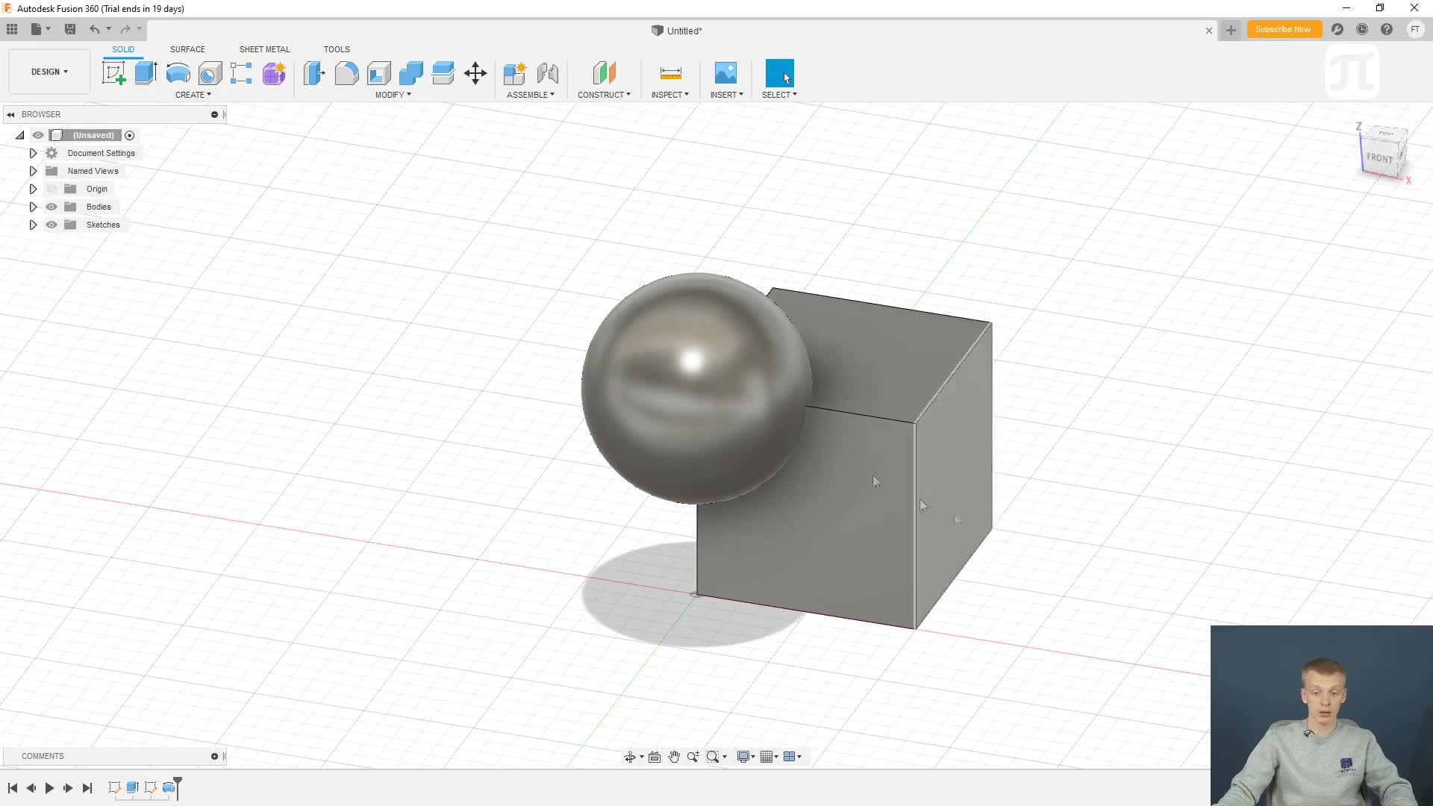Click the FRONT face of ViewCube
Image resolution: width=1433 pixels, height=806 pixels.
1379,157
